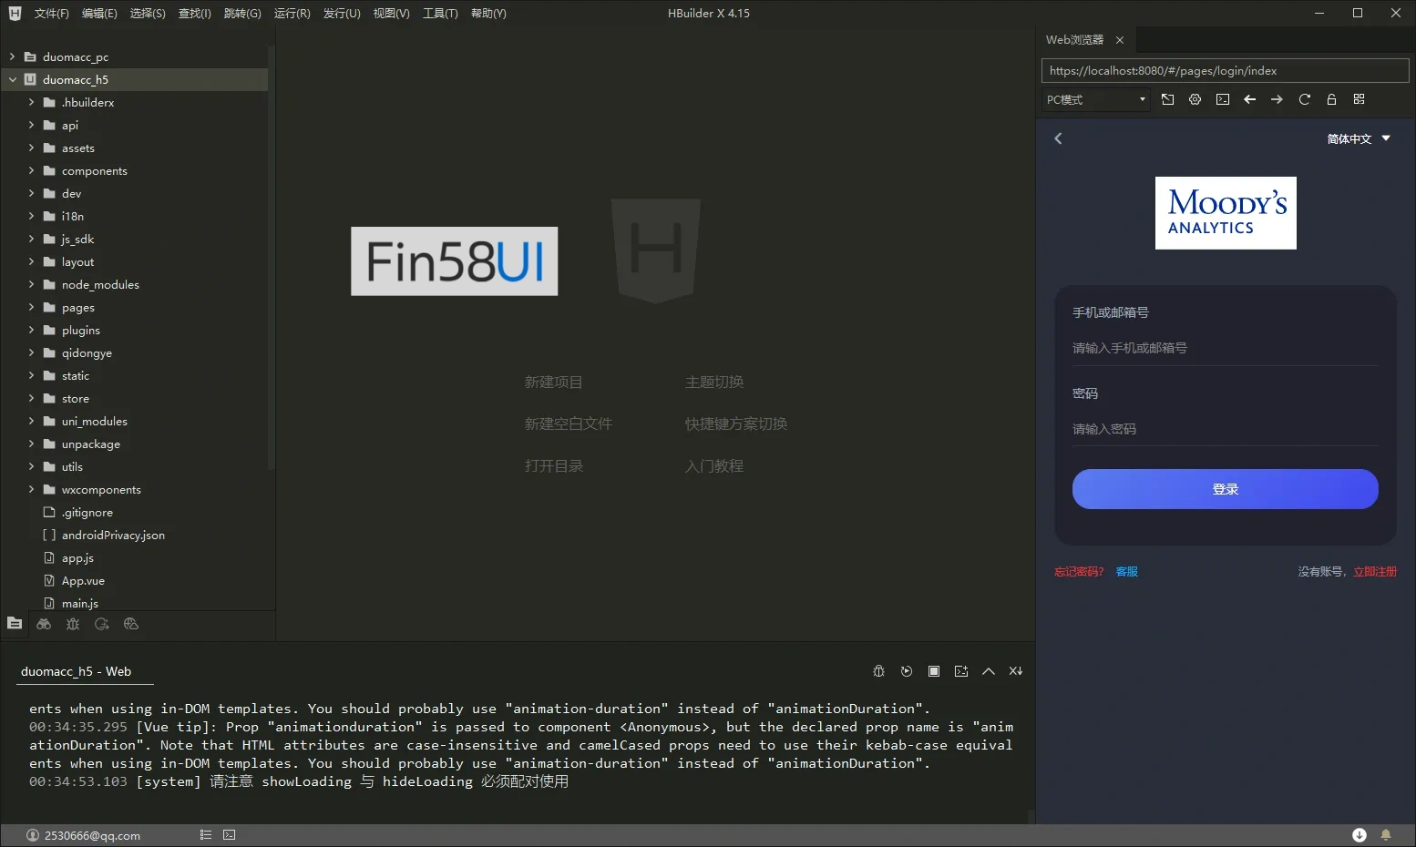This screenshot has height=847, width=1416.
Task: Open the 运行(R) menu
Action: [x=292, y=13]
